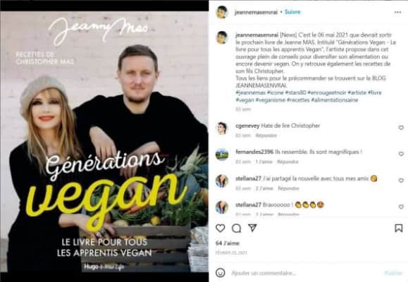Screen dimensions: 408x282
Task: Click the Suivre follow link
Action: click(292, 12)
